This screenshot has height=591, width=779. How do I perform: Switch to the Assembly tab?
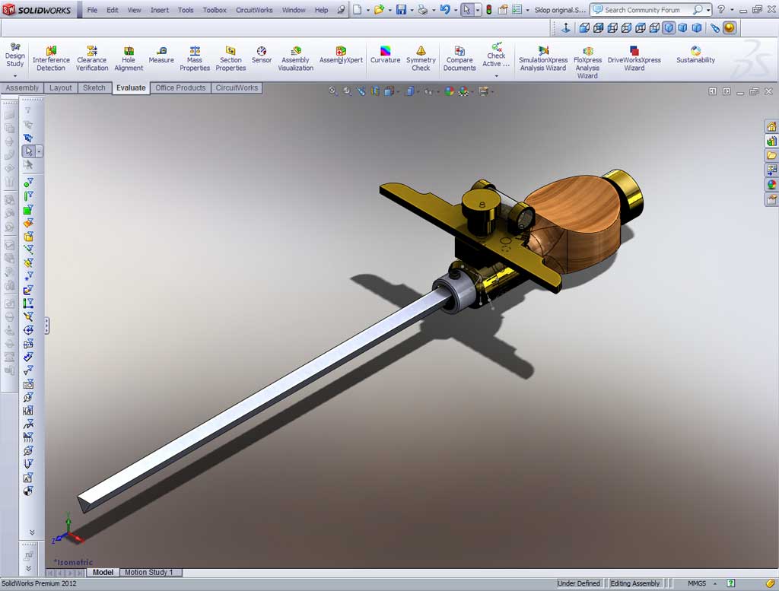[x=22, y=88]
